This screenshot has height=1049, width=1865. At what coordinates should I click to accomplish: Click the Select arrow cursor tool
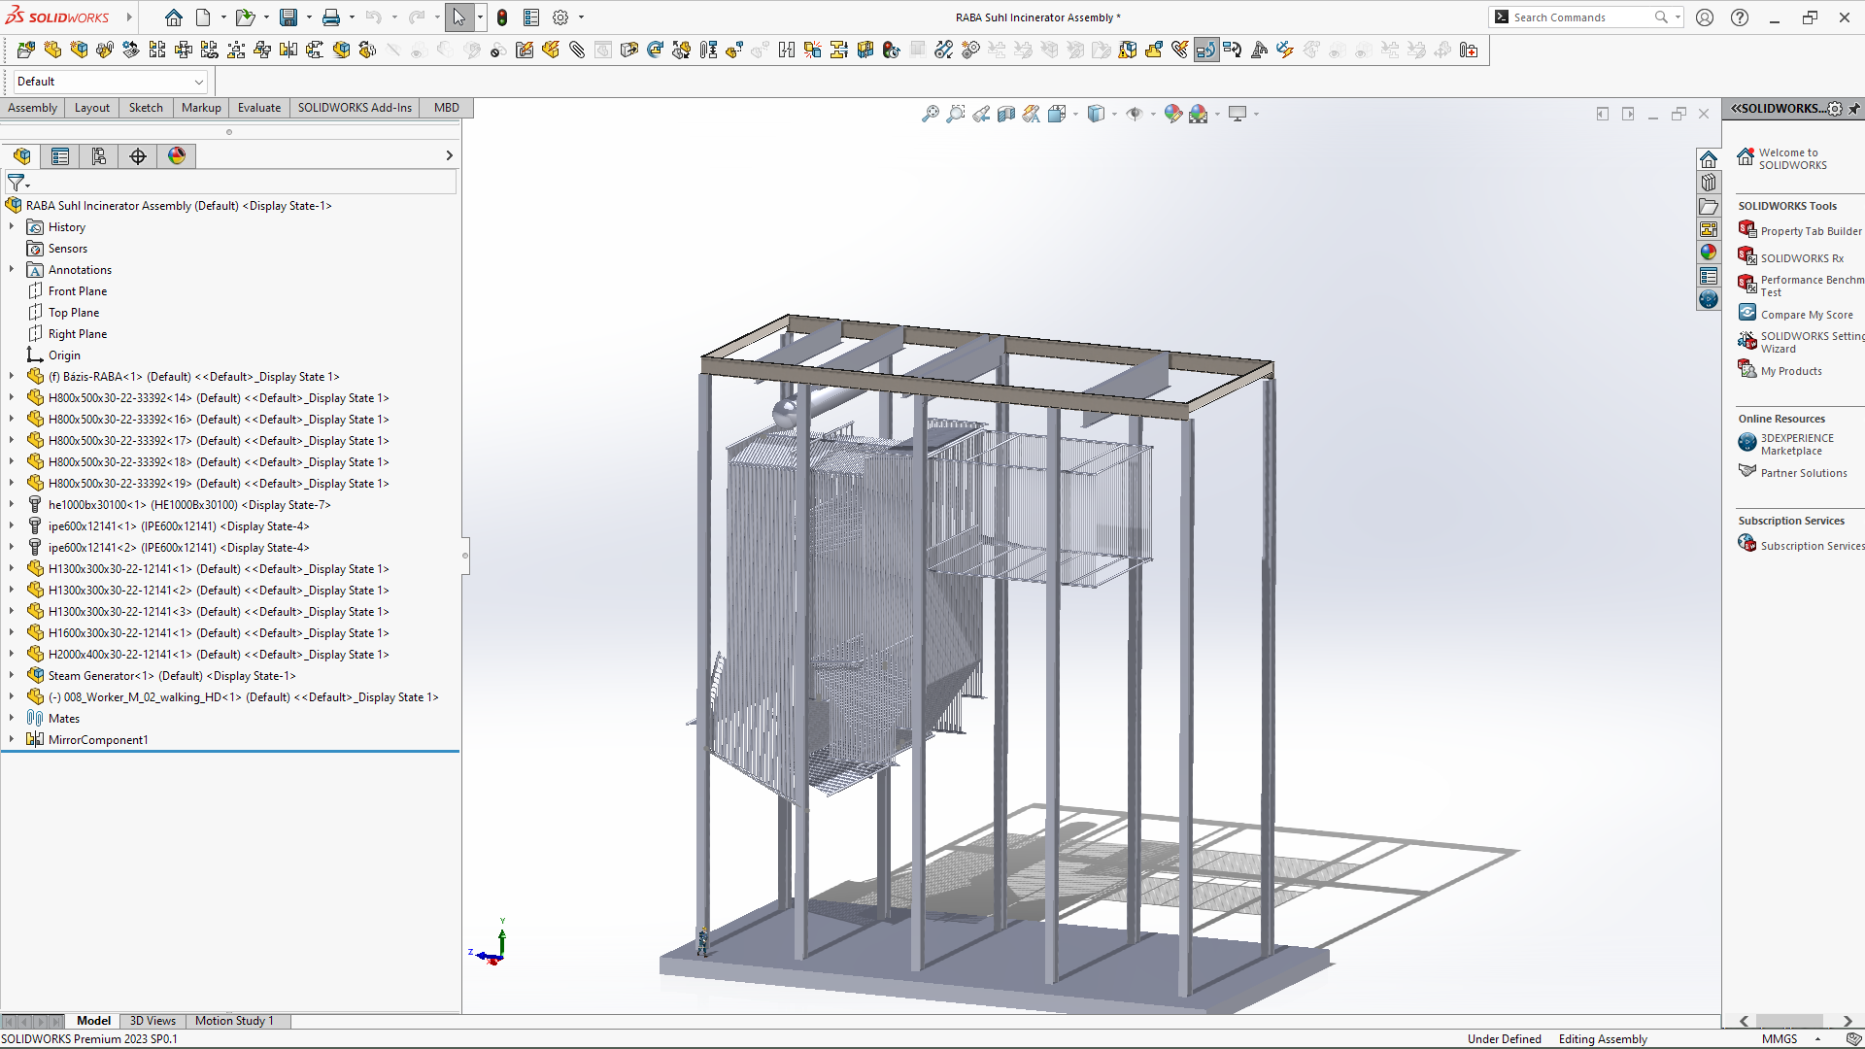pyautogui.click(x=458, y=17)
